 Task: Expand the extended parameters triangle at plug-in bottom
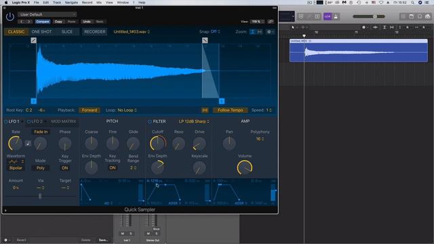[5, 210]
